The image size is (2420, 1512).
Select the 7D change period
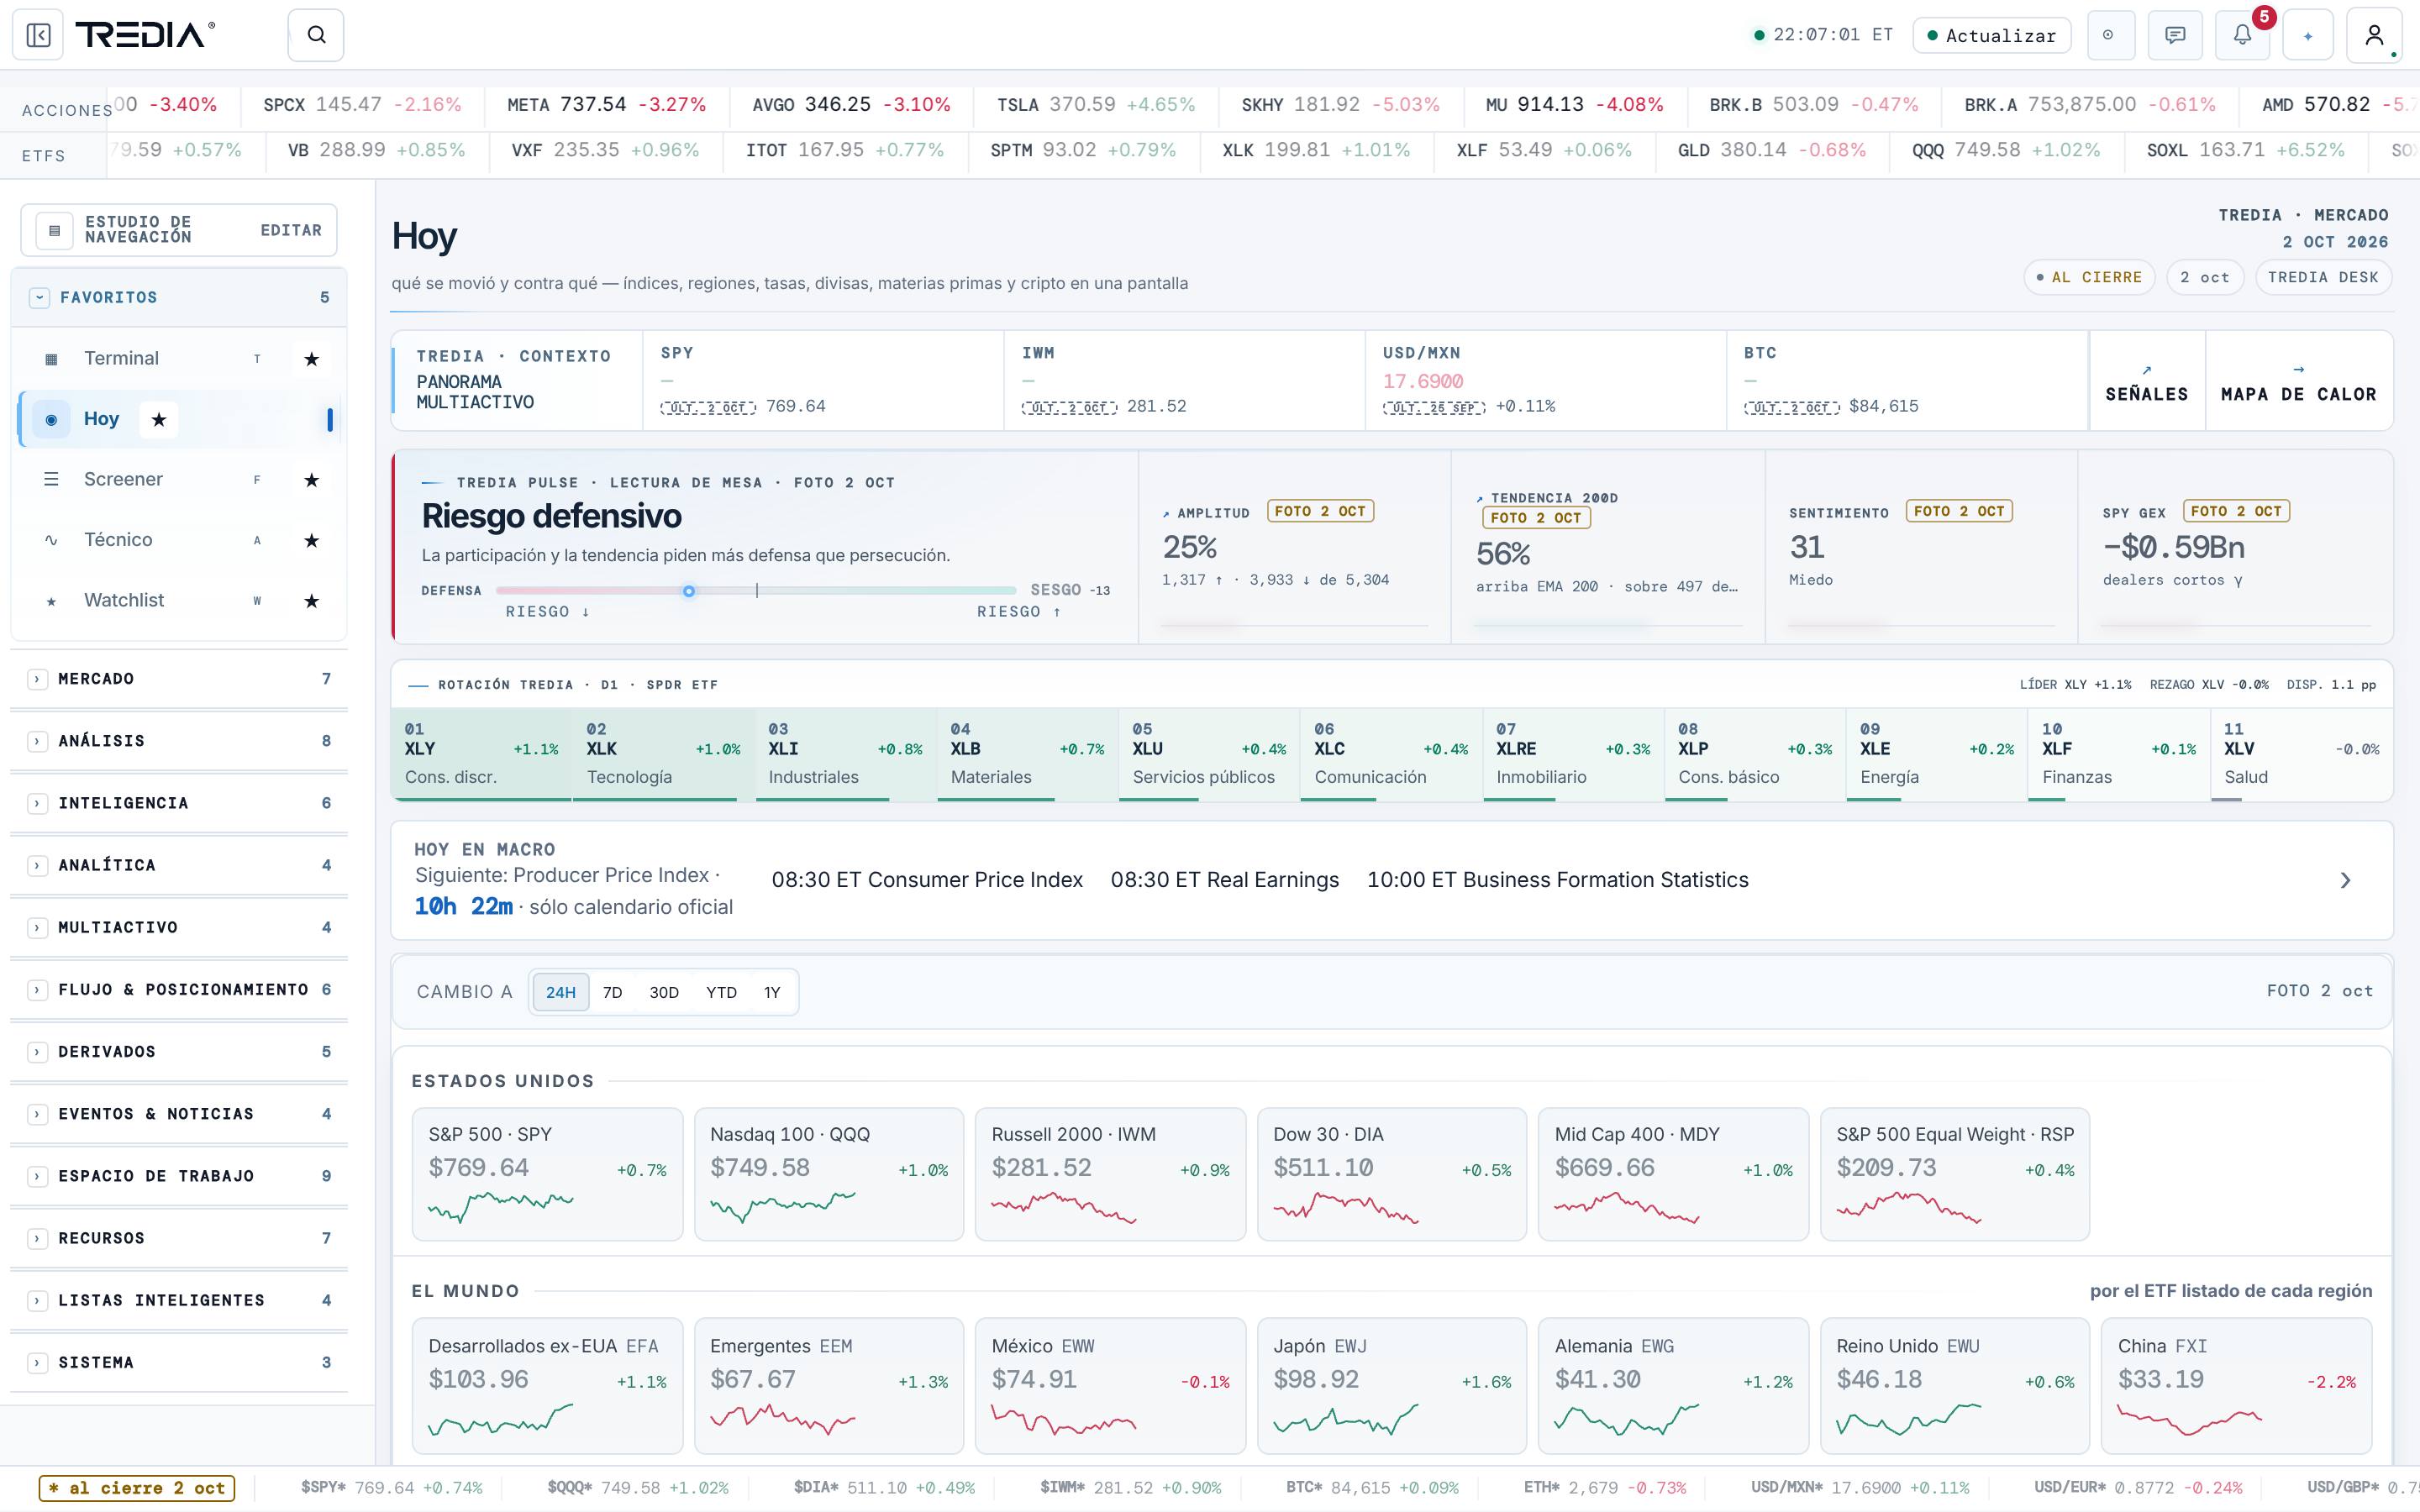click(613, 992)
